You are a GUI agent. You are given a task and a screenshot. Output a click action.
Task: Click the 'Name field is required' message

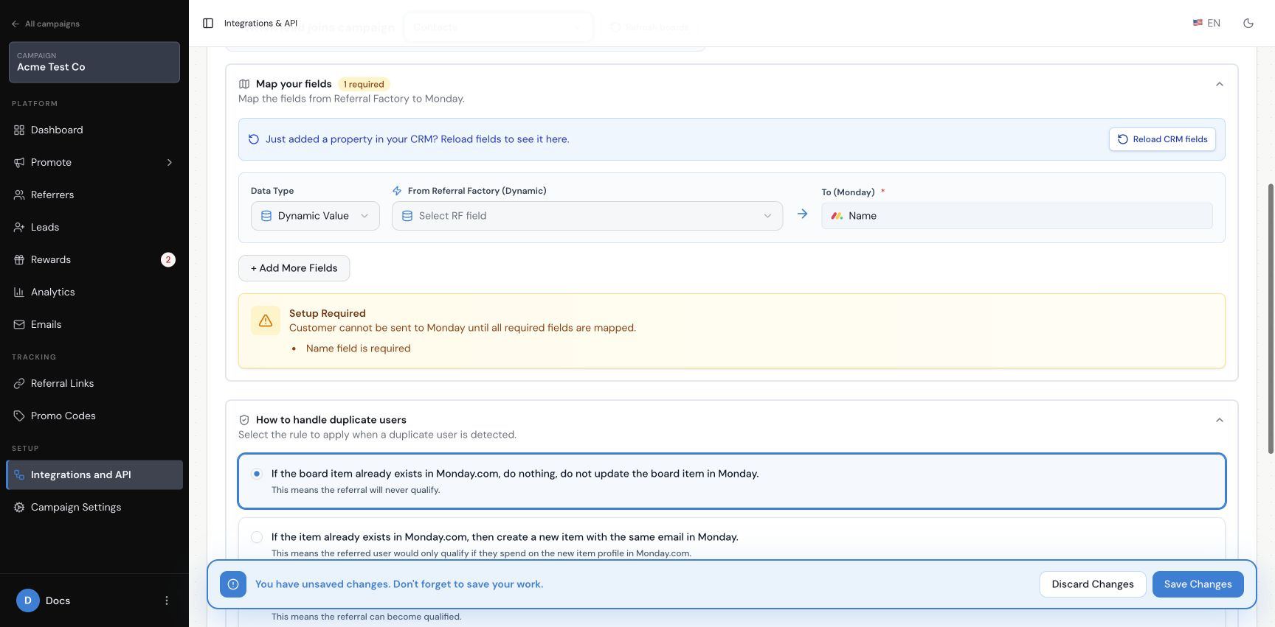click(359, 348)
